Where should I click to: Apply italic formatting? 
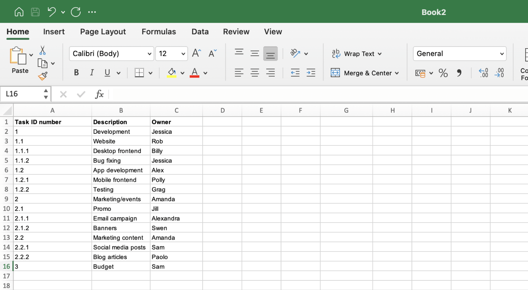pos(91,72)
